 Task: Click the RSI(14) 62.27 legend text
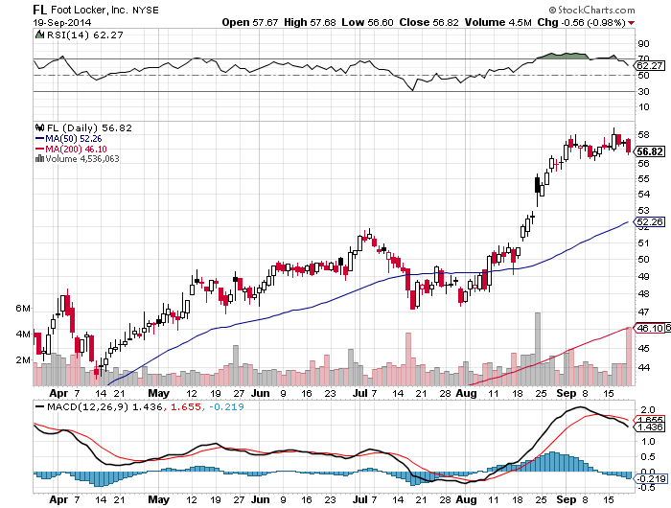[x=84, y=35]
